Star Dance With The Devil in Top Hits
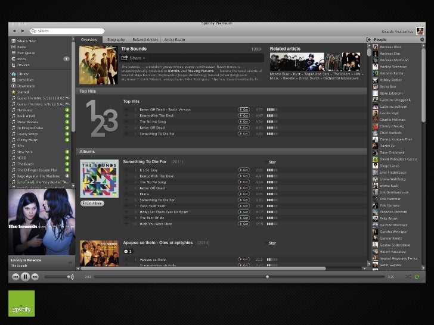Screen dimensions: 434x325 tap(126, 115)
